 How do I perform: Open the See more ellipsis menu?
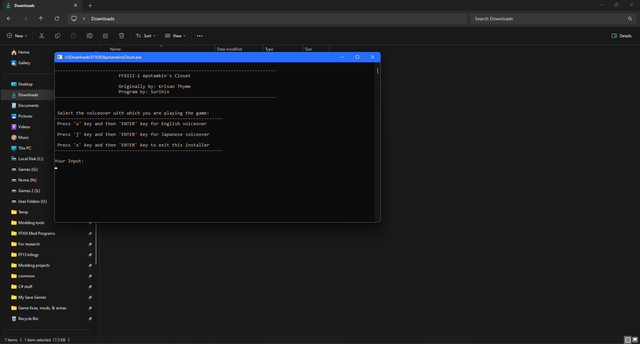200,36
